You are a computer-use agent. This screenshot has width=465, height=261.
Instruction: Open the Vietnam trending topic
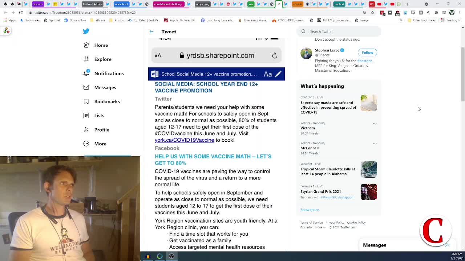(x=308, y=128)
